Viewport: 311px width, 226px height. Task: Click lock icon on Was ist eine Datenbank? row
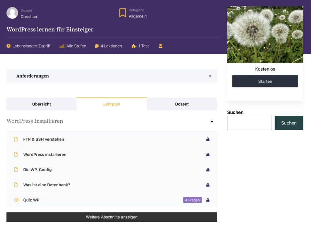208,185
